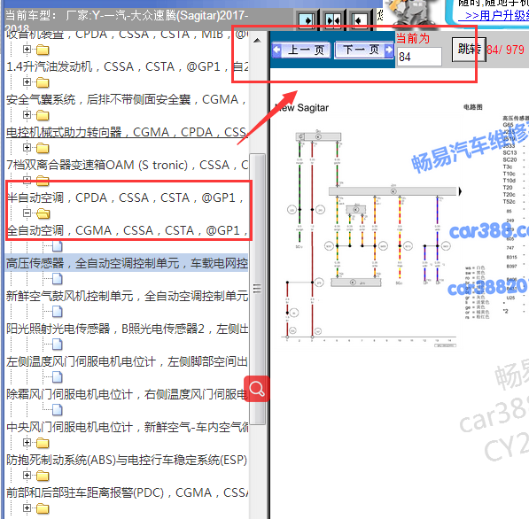Collapse the open node under 半自动空调
This screenshot has width=529, height=519.
coord(27,213)
